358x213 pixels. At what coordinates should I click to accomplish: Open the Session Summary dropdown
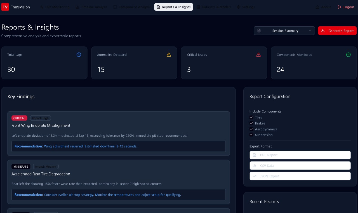click(x=284, y=31)
